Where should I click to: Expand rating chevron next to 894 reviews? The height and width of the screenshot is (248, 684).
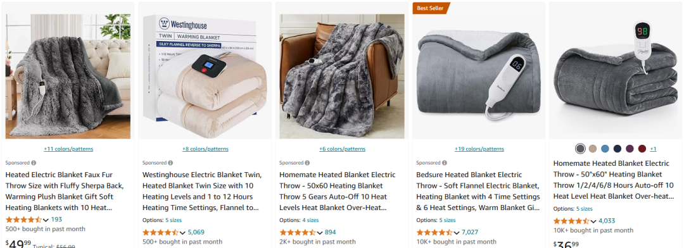coord(319,233)
